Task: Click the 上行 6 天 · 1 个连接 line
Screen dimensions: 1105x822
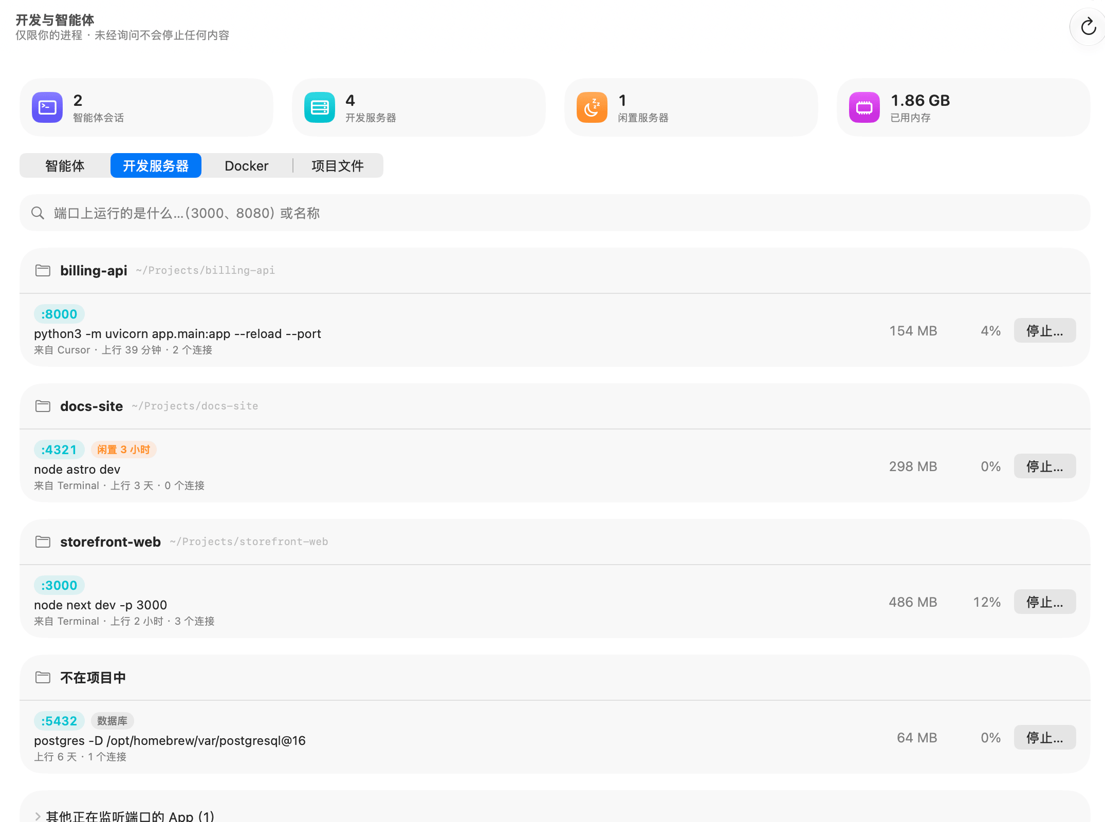Action: point(80,757)
